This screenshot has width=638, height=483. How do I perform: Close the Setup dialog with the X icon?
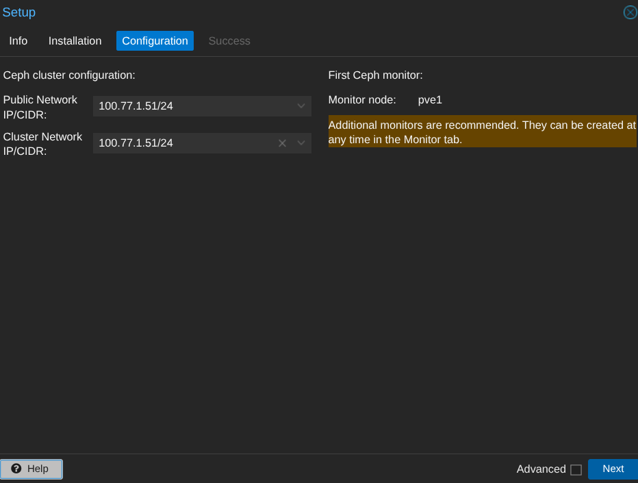point(630,12)
